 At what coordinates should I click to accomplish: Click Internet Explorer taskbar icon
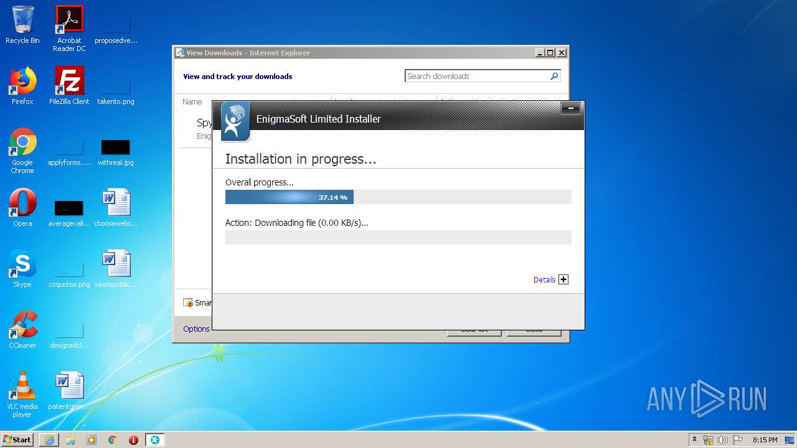(49, 440)
